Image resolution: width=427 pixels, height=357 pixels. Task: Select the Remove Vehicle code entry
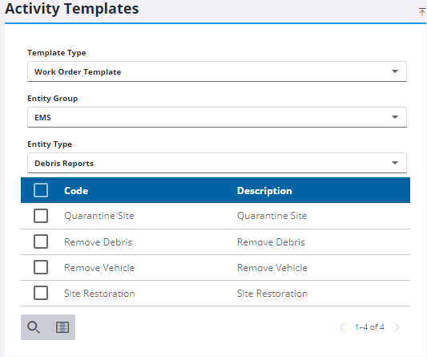coord(99,268)
